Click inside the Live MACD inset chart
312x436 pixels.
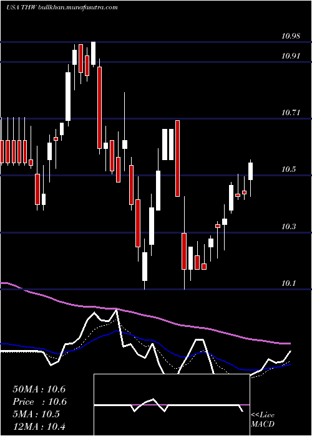click(172, 405)
